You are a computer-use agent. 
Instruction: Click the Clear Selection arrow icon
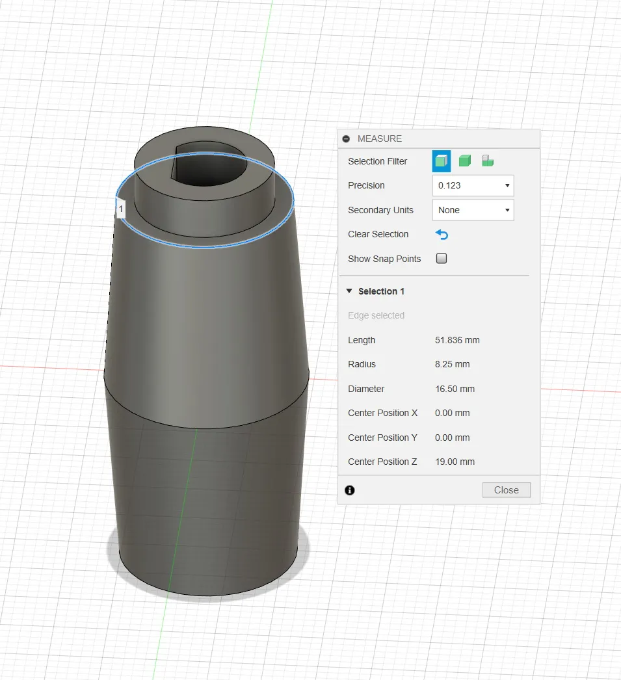point(442,235)
